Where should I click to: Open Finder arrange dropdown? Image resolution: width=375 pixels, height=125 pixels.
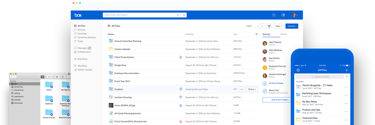point(63,77)
